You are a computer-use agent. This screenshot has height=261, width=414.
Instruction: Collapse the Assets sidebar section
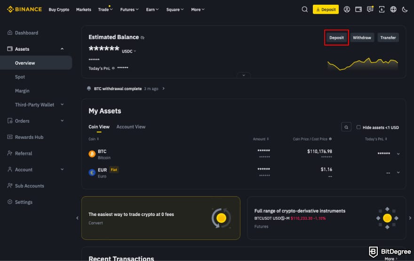pos(62,49)
